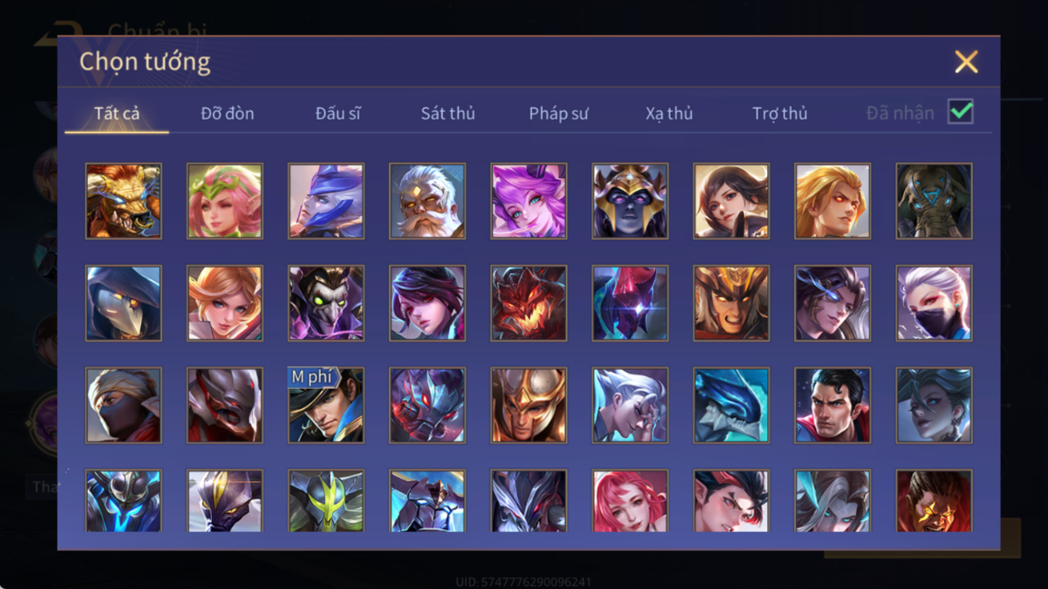Open the 'Trợ thủ' tab
The height and width of the screenshot is (589, 1048).
[780, 113]
